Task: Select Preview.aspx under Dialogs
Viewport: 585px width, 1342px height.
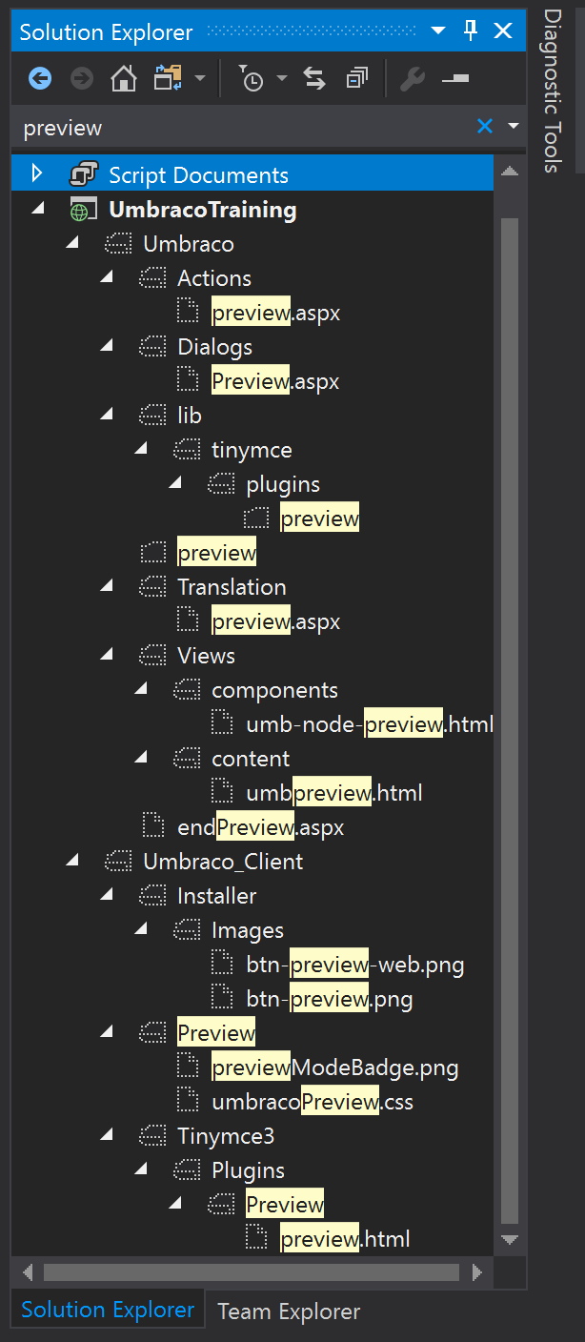Action: pos(276,381)
